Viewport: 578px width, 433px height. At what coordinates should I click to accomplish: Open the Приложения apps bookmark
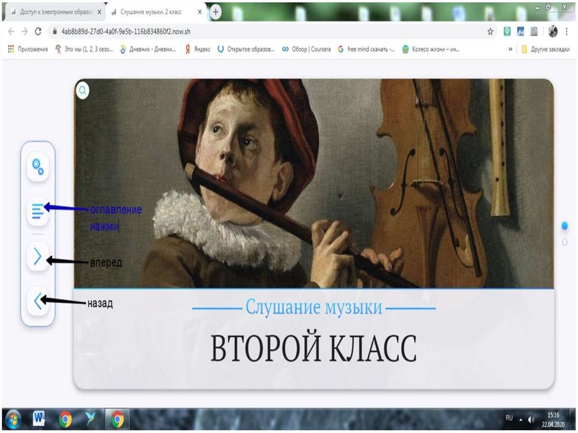click(28, 49)
